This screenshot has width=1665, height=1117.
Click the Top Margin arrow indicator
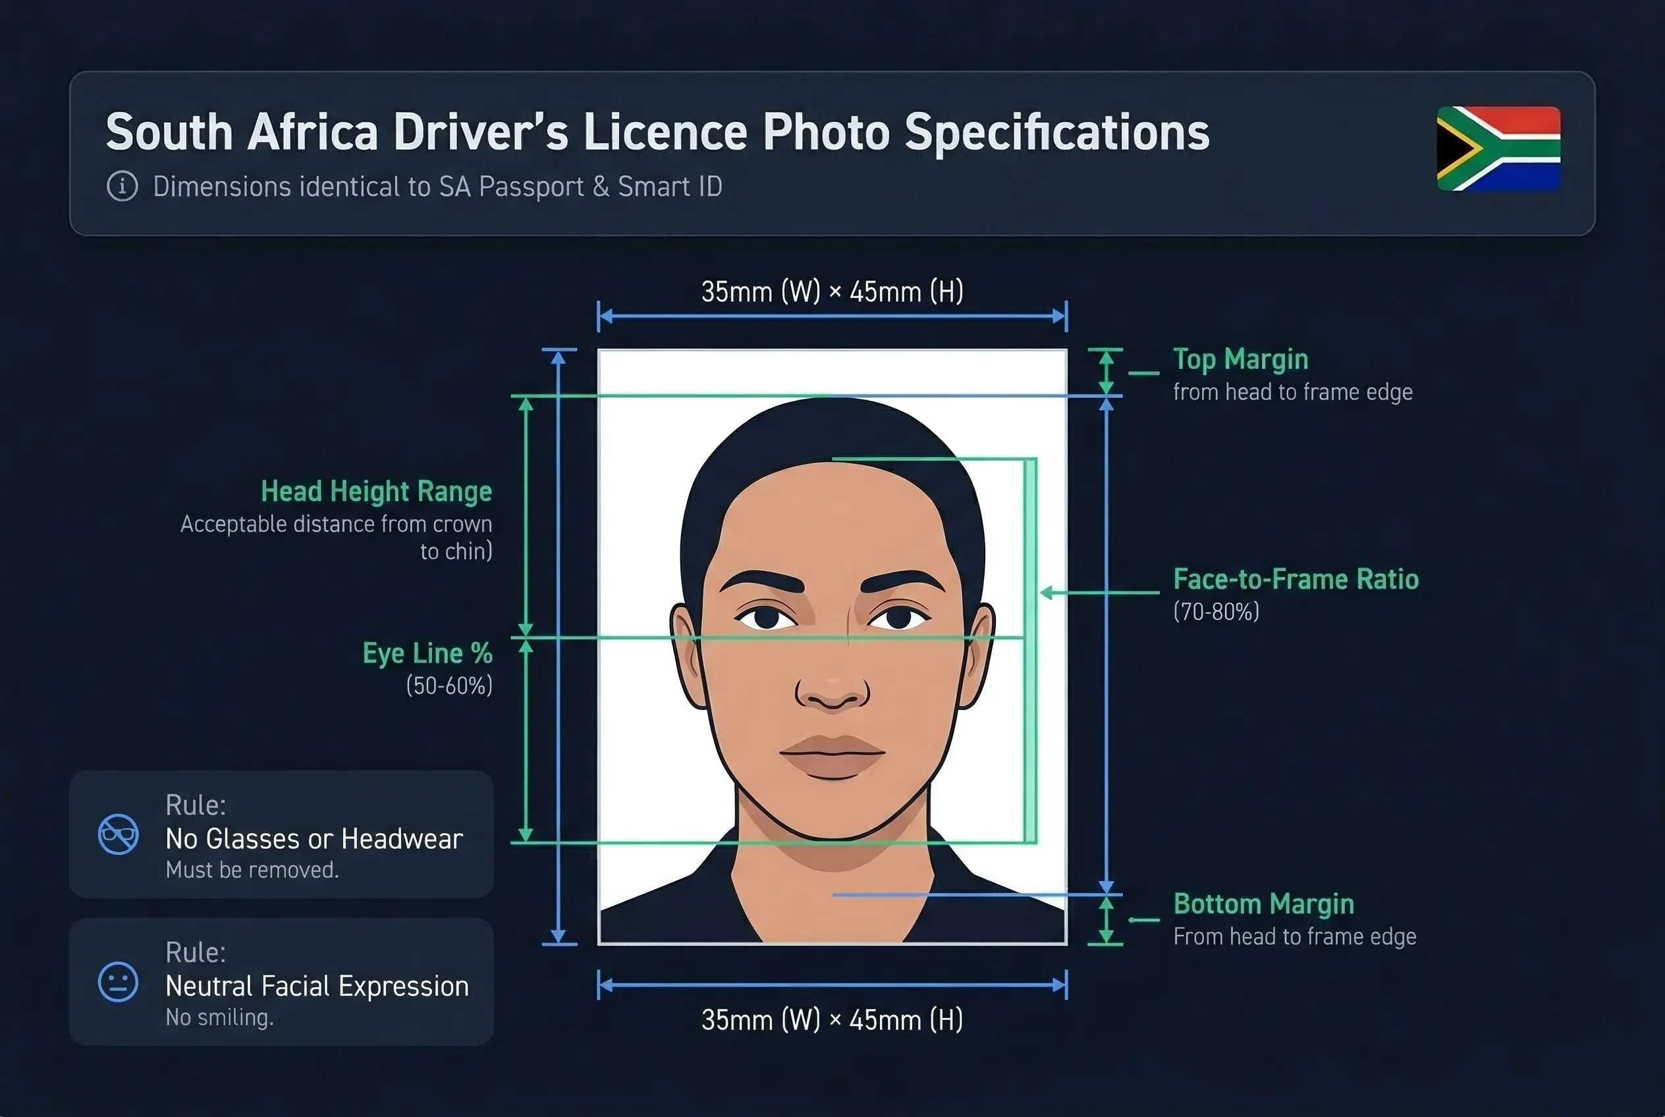[1106, 374]
